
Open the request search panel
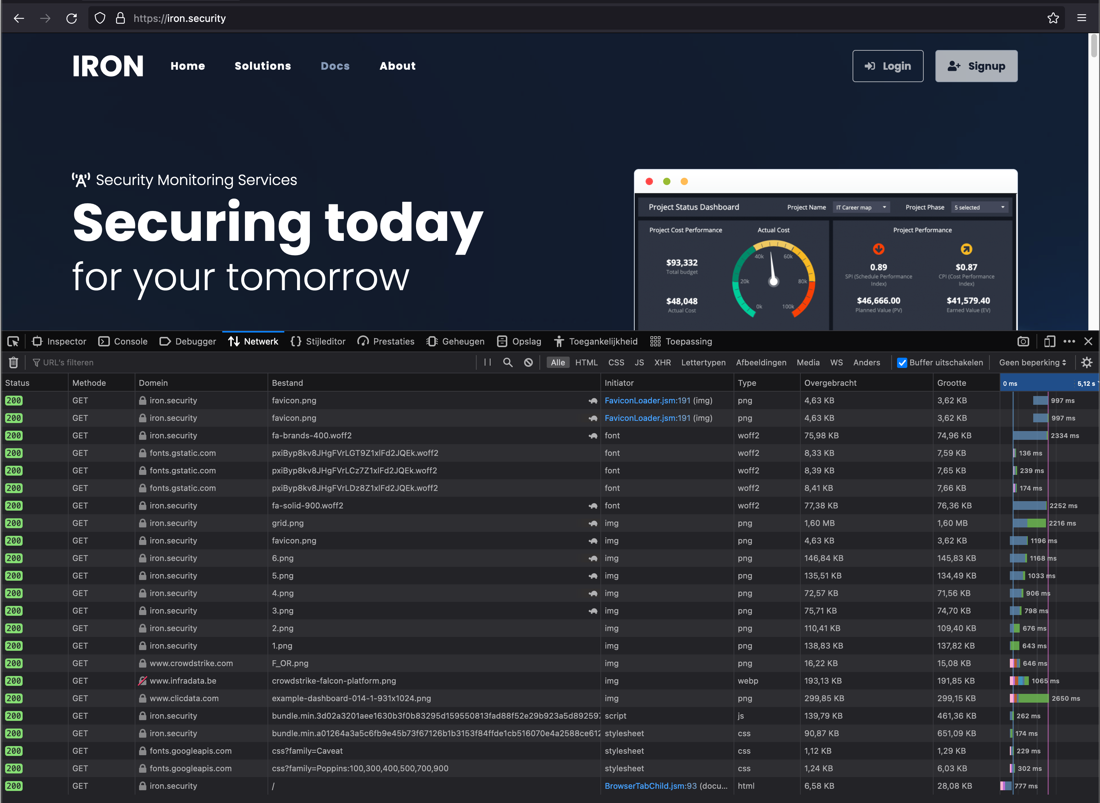pos(507,362)
